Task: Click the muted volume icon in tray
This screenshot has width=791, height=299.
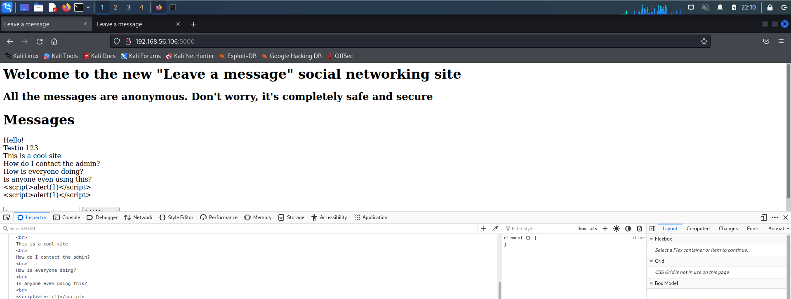Action: 706,7
